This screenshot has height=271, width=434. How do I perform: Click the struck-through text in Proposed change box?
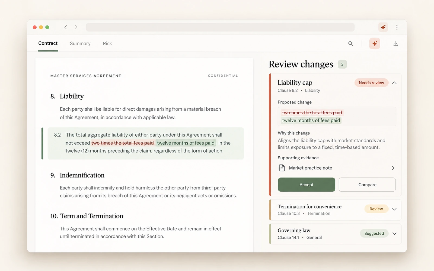coord(312,112)
